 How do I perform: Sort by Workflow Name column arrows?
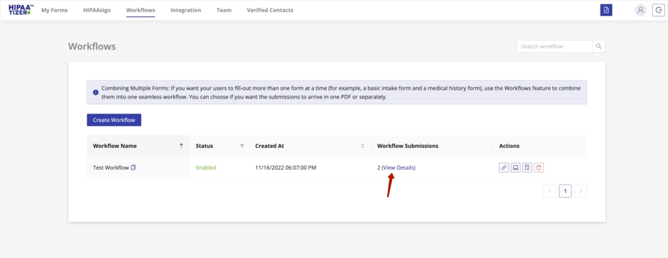point(182,146)
